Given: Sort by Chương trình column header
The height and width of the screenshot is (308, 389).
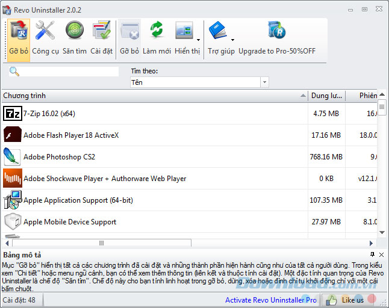Looking at the screenshot, I should point(155,96).
